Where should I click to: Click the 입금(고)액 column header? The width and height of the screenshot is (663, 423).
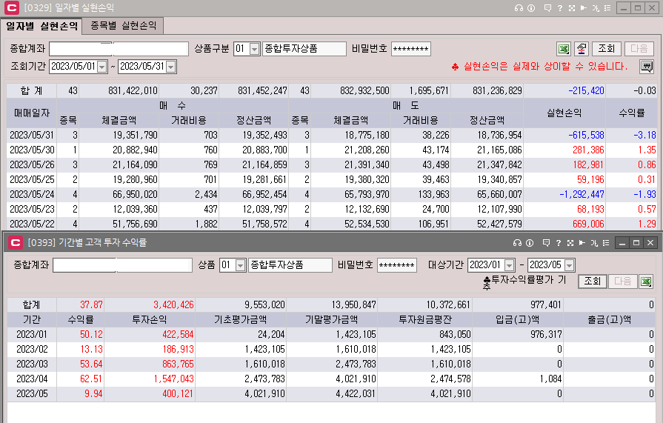(518, 319)
